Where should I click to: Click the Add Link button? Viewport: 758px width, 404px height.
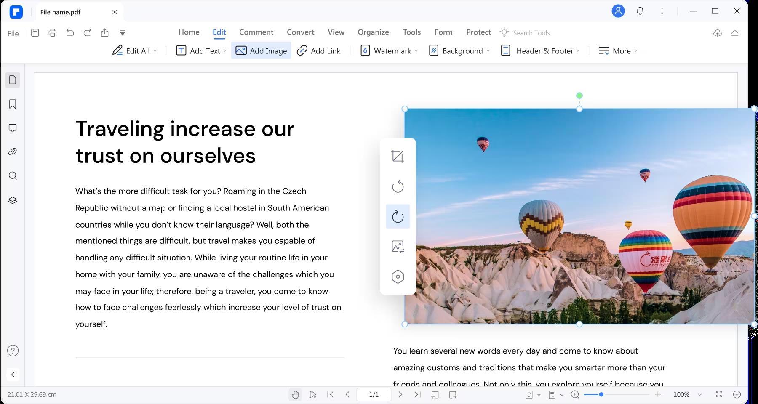coord(319,51)
